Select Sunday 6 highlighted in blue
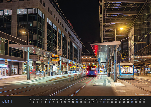 pos(49,101)
